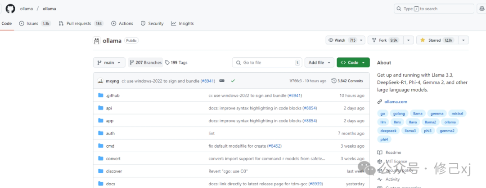Select the deepseek topic tag
Image resolution: width=486 pixels, height=188 pixels.
tap(388, 131)
